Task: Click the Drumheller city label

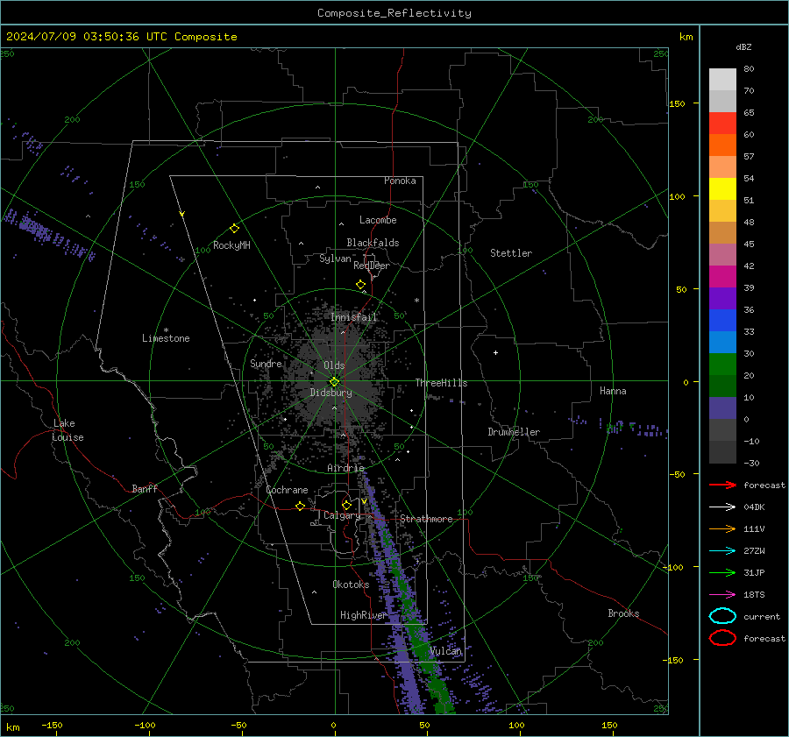Action: click(x=514, y=432)
